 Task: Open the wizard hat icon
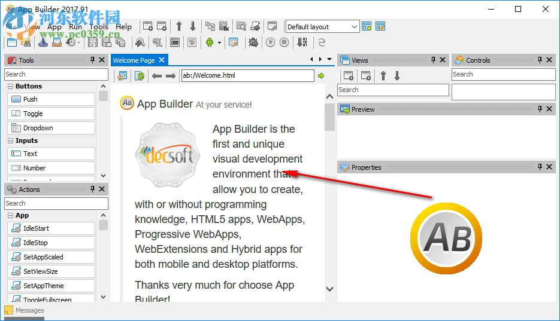pos(43,42)
